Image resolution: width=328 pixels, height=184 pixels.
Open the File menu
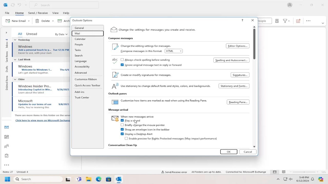click(x=7, y=13)
